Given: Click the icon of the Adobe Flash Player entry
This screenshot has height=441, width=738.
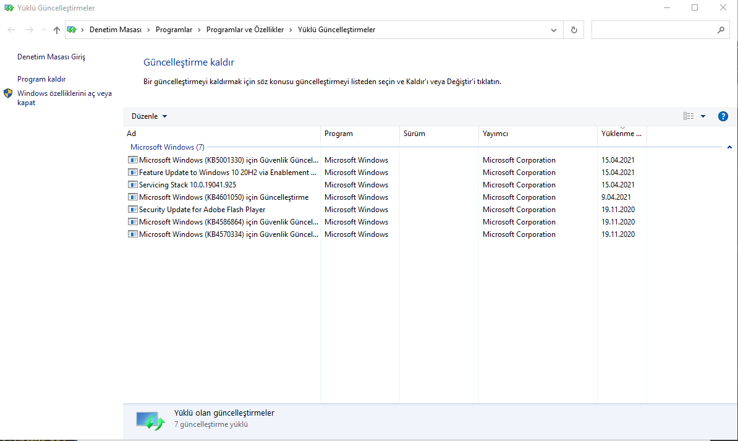Looking at the screenshot, I should click(x=133, y=209).
